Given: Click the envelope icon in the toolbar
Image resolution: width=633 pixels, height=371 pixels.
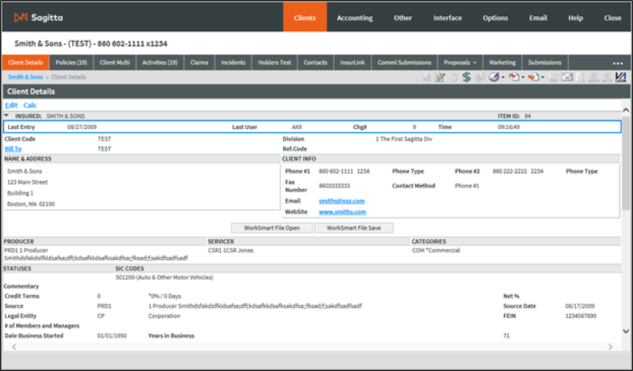Looking at the screenshot, I should (567, 77).
